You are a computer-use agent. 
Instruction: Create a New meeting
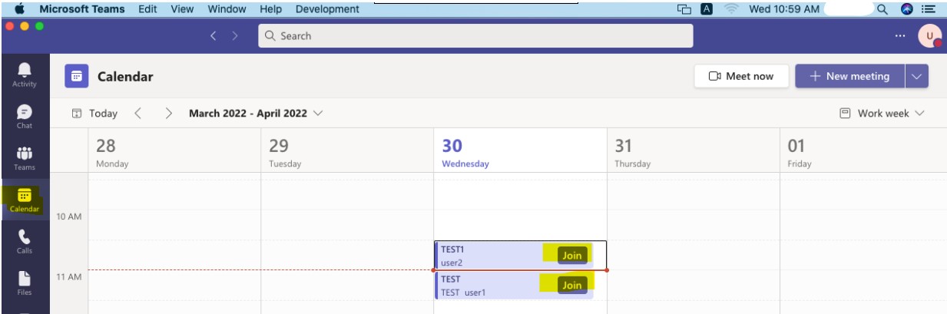pyautogui.click(x=849, y=76)
